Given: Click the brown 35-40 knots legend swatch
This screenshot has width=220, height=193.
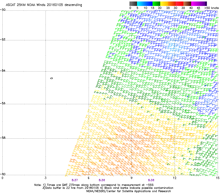Looking at the screenshot, I should pyautogui.click(x=187, y=4).
